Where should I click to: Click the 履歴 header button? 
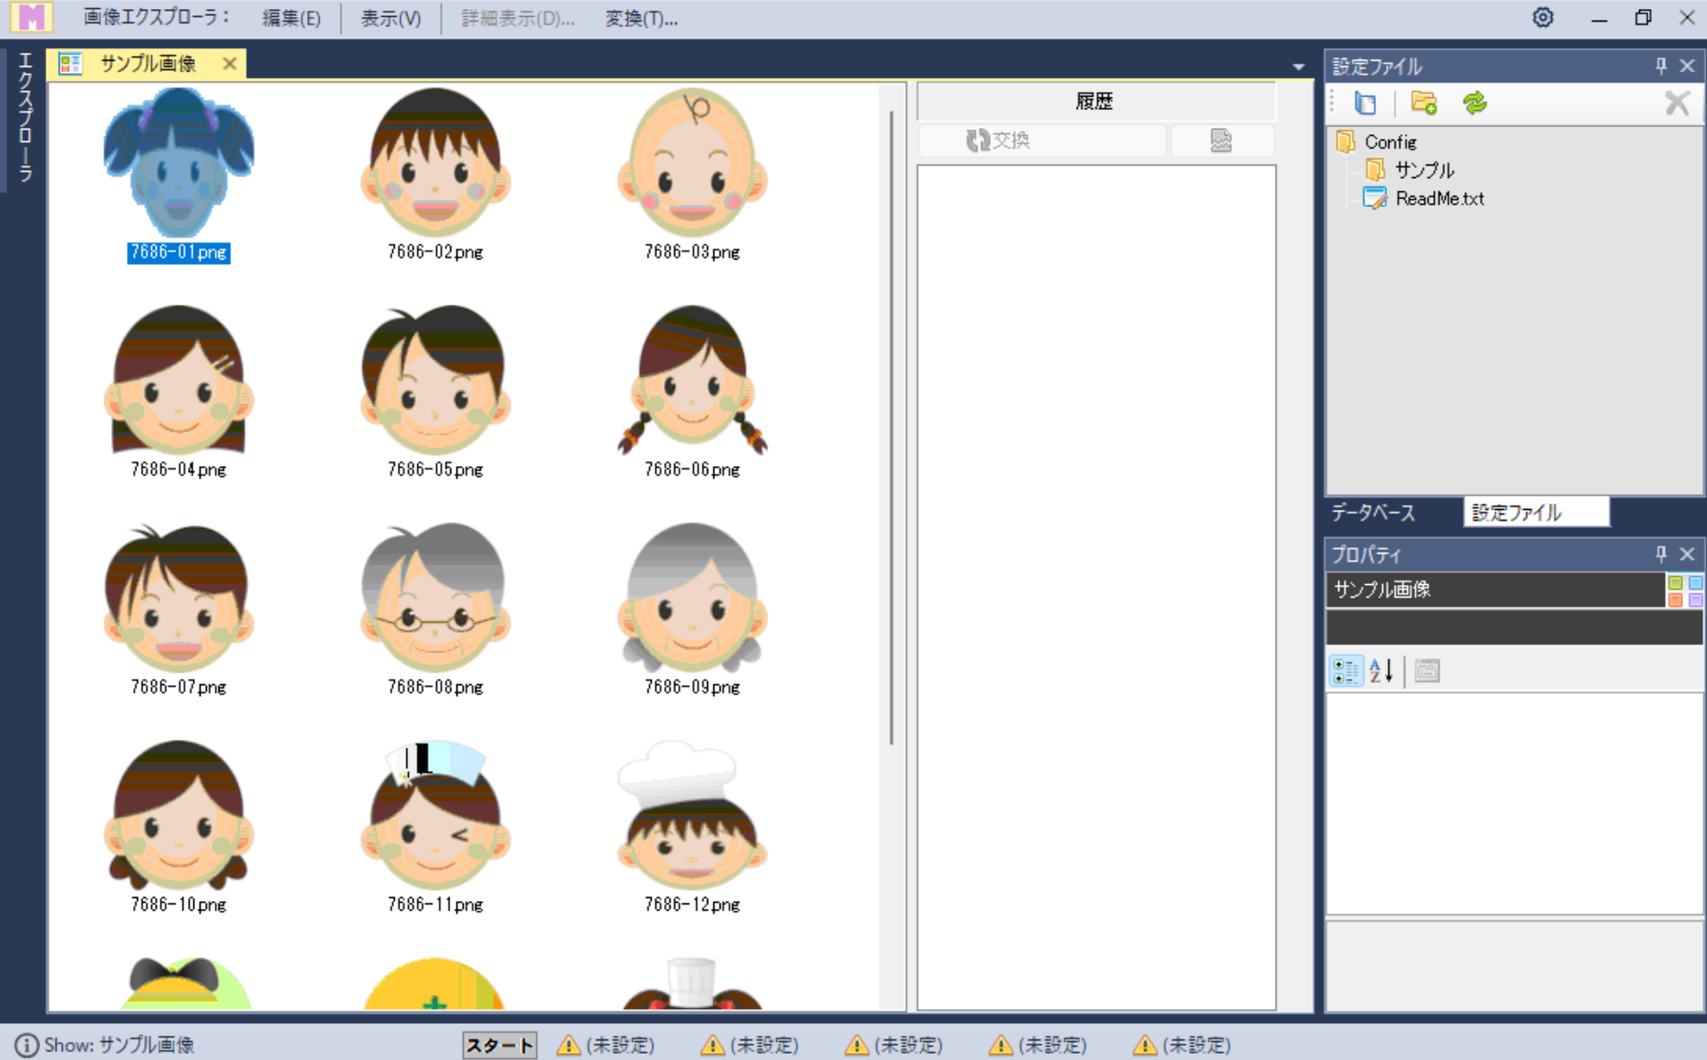point(1096,101)
